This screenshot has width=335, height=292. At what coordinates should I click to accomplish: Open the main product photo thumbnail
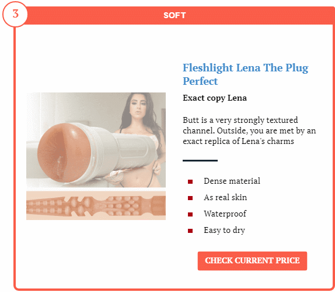tap(96, 140)
